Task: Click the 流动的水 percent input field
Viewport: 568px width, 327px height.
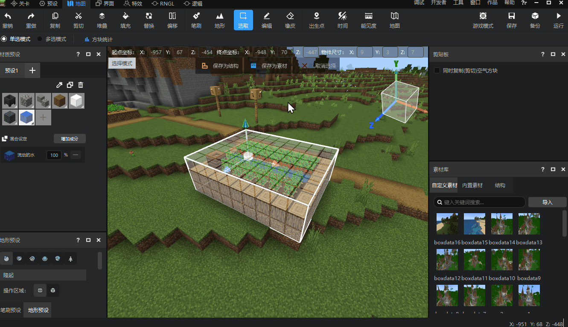Action: 54,155
